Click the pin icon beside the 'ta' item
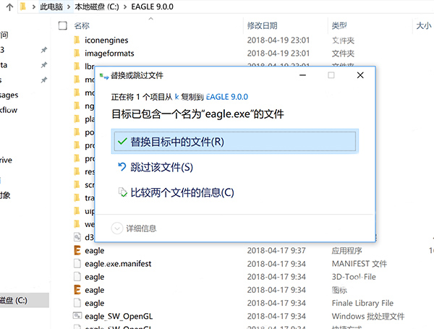434x329 pixels. [43, 65]
